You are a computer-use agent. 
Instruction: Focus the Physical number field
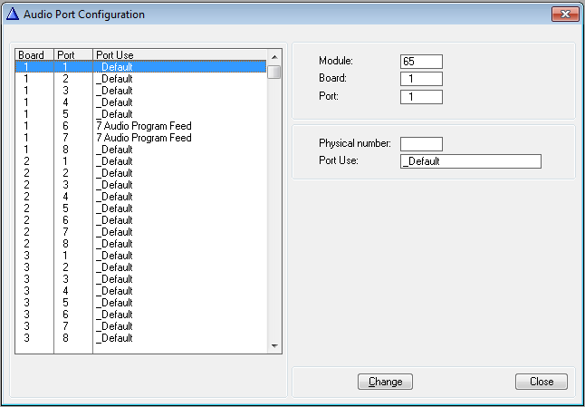pos(421,143)
